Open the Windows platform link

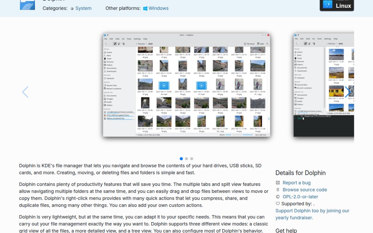tap(159, 8)
